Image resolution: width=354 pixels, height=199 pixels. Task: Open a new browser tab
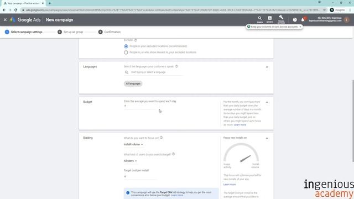click(50, 3)
